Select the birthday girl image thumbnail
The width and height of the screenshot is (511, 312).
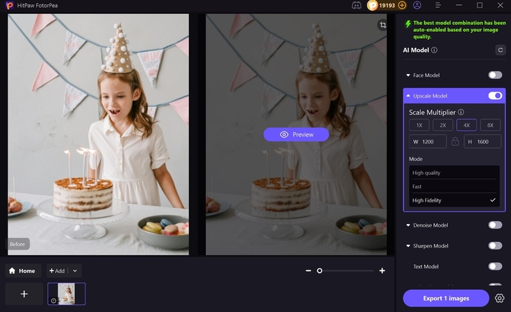click(x=67, y=294)
